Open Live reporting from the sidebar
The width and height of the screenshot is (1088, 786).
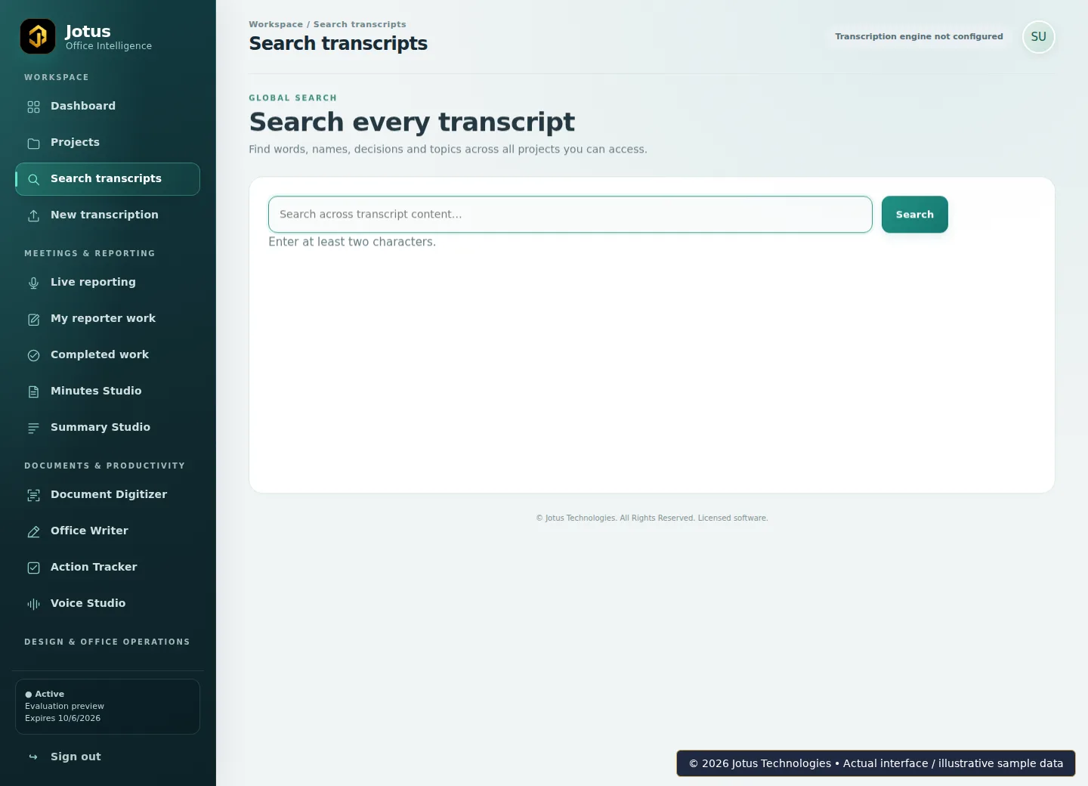coord(107,283)
